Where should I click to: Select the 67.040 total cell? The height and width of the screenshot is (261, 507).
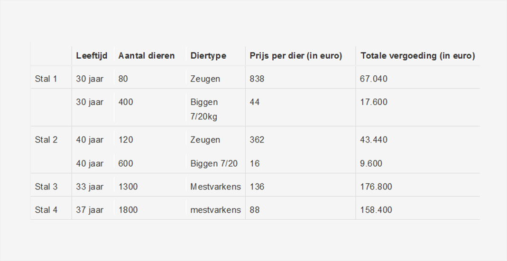click(x=373, y=79)
